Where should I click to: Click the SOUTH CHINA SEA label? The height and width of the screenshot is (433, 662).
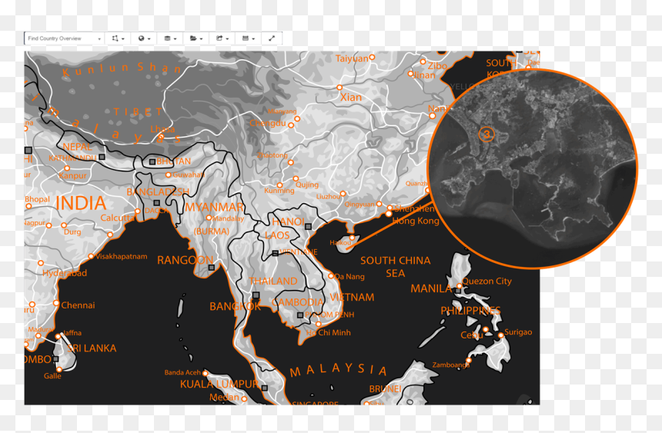coord(396,267)
